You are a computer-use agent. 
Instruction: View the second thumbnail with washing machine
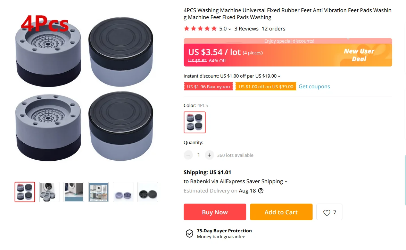(x=49, y=192)
